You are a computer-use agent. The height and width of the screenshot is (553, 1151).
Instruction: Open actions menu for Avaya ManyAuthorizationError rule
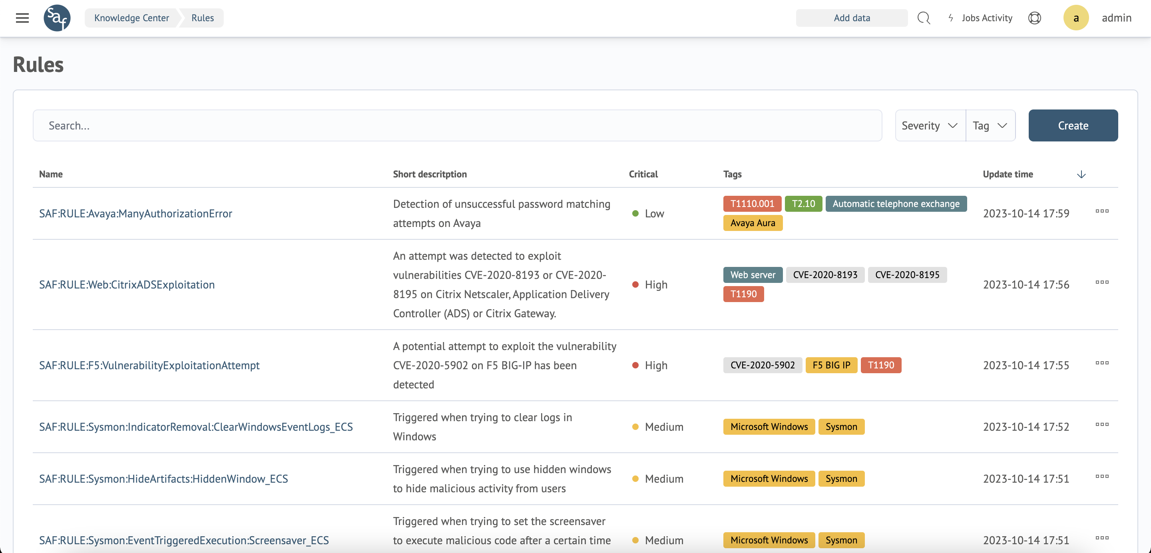pyautogui.click(x=1101, y=211)
